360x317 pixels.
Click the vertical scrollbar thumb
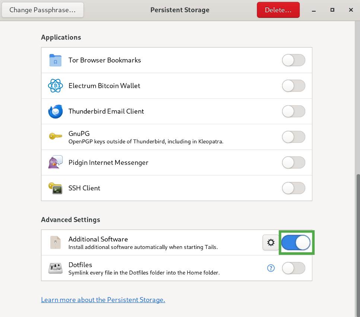pyautogui.click(x=358, y=246)
